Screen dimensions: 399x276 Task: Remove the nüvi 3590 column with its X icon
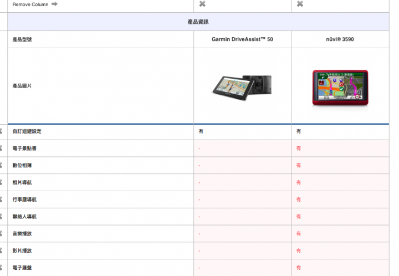(x=300, y=4)
